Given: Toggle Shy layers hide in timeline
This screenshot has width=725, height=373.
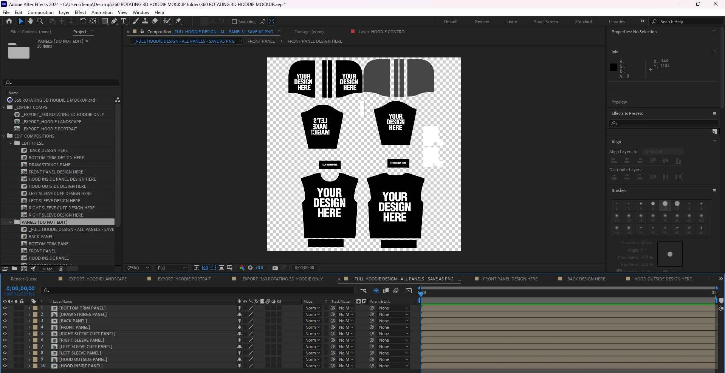Looking at the screenshot, I should [x=376, y=291].
